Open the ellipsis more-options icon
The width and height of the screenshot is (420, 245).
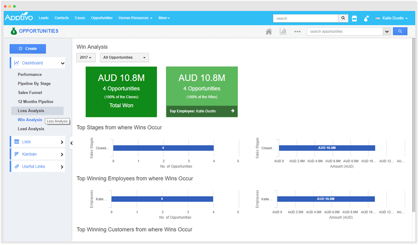pyautogui.click(x=297, y=31)
